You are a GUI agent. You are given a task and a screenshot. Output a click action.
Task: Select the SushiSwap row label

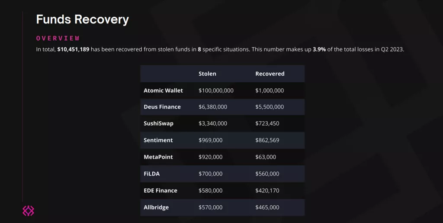pyautogui.click(x=158, y=123)
